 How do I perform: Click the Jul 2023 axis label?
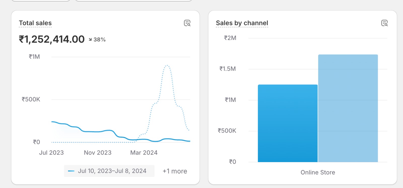pos(51,153)
